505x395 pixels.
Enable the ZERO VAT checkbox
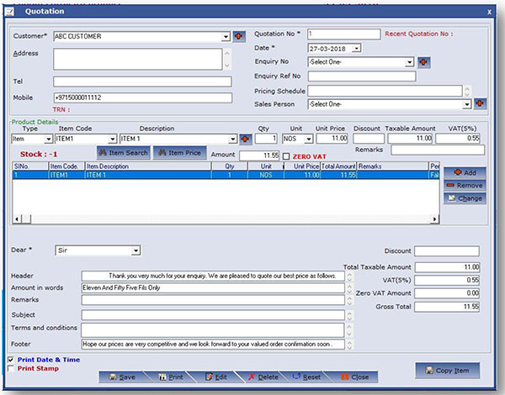pos(286,156)
